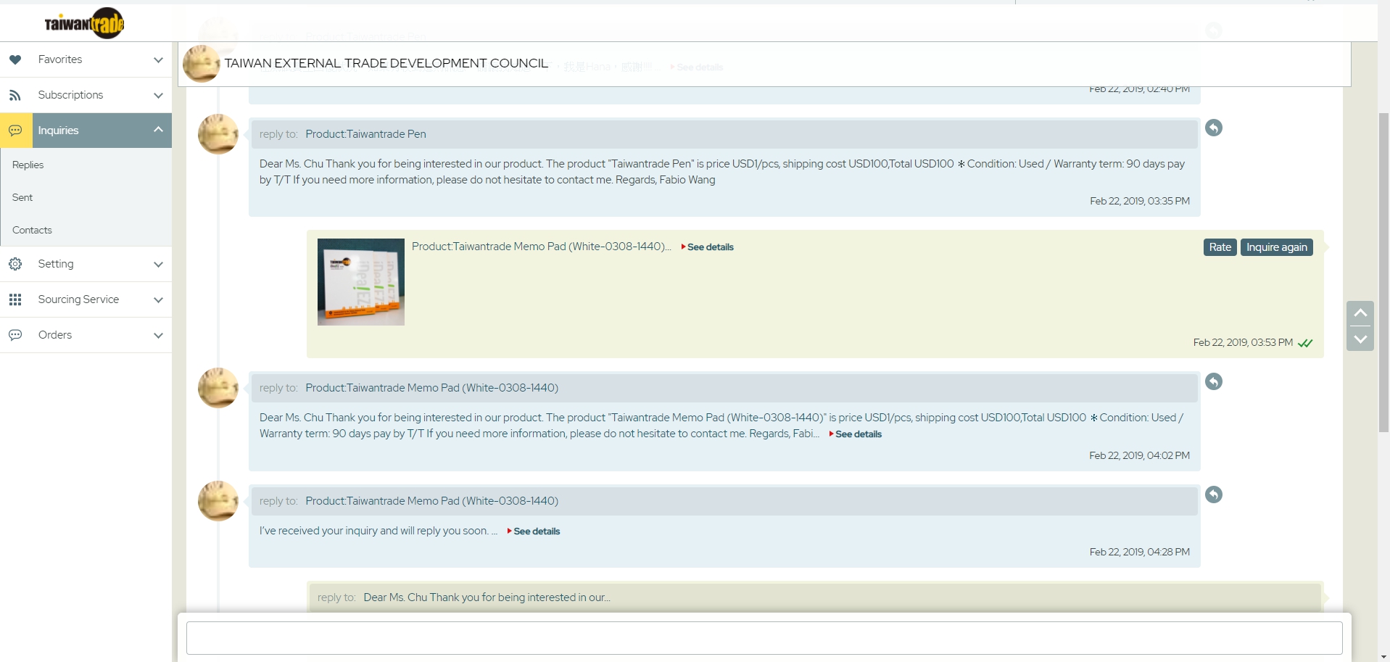Click the avatar beside the 04:28 PM reply

click(x=218, y=501)
